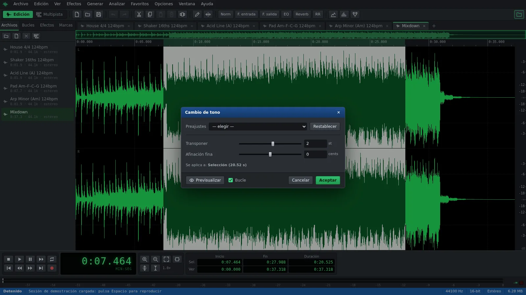Click the Transponer semitones input field
This screenshot has height=295, width=526.
[x=315, y=144]
